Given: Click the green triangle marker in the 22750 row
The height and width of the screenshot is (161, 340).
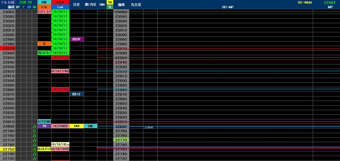Looking at the screenshot, I should coord(34,149).
